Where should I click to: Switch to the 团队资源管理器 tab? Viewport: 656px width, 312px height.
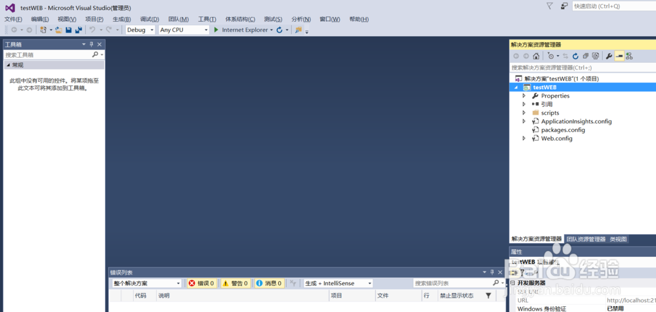(x=586, y=239)
